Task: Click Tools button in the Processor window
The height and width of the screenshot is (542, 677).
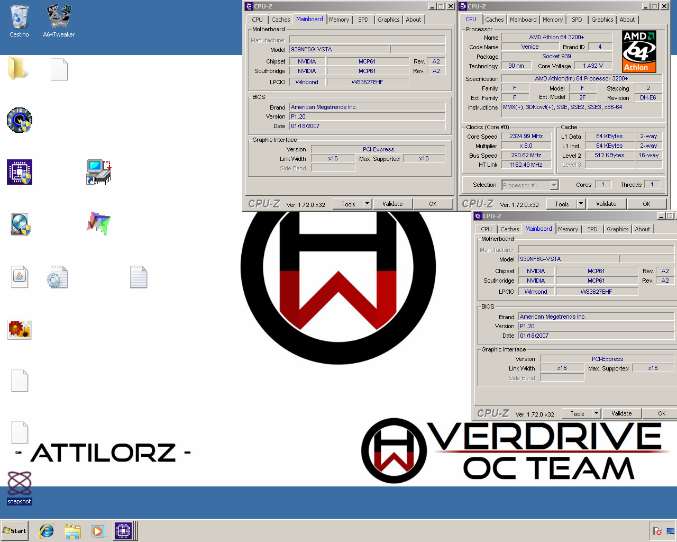Action: pos(562,204)
